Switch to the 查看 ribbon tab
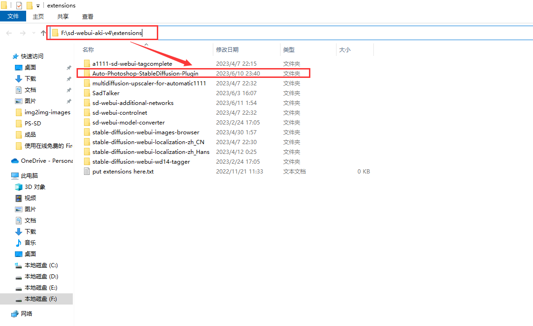Screen dimensions: 533x326 pyautogui.click(x=88, y=16)
